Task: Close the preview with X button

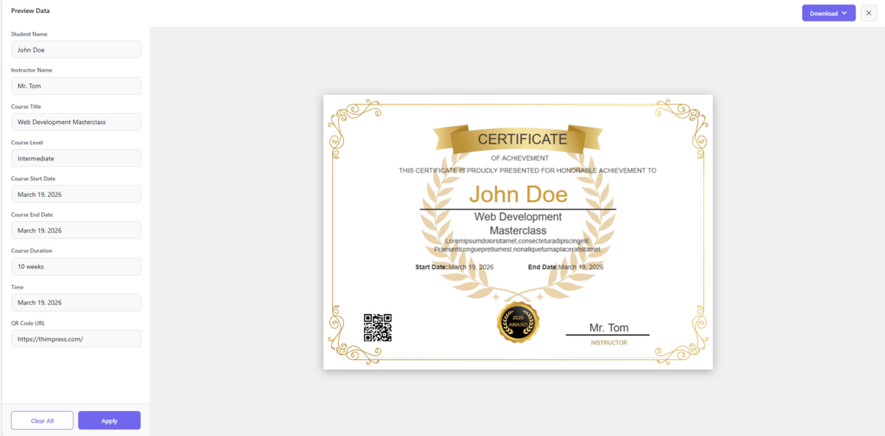Action: point(869,13)
